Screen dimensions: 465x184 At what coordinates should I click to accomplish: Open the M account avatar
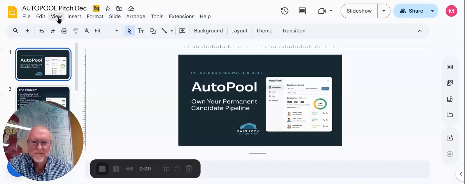click(451, 11)
